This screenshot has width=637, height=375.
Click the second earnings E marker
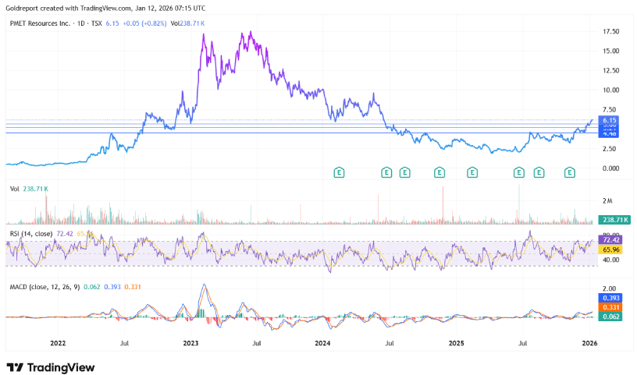pyautogui.click(x=386, y=172)
